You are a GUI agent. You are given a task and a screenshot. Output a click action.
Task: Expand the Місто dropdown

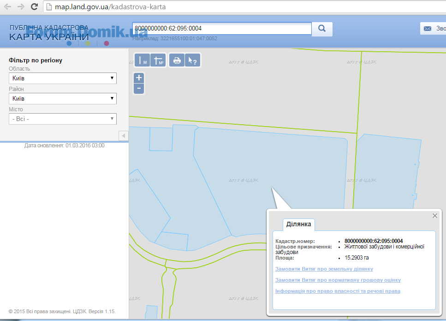pyautogui.click(x=62, y=119)
